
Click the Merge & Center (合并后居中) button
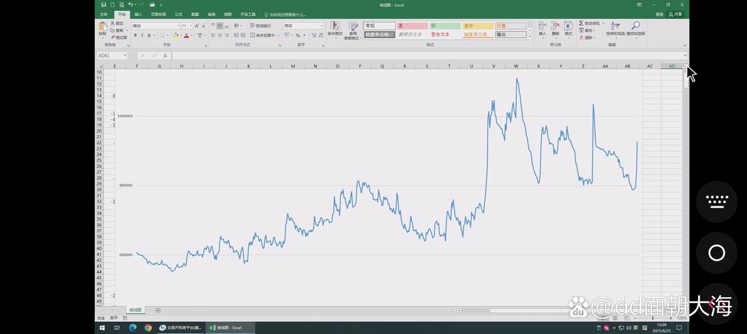tap(263, 35)
